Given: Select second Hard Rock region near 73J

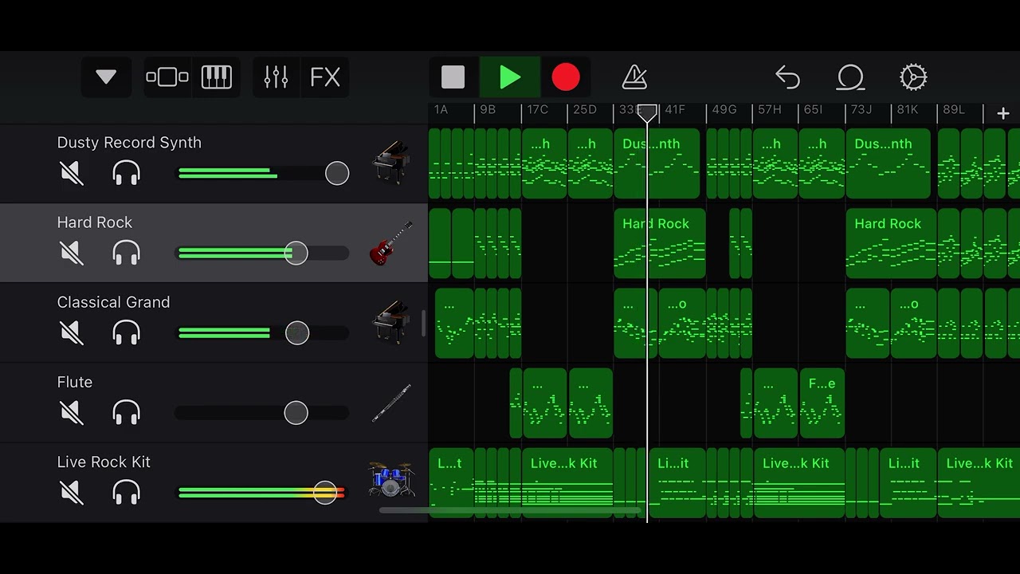Looking at the screenshot, I should pyautogui.click(x=891, y=243).
